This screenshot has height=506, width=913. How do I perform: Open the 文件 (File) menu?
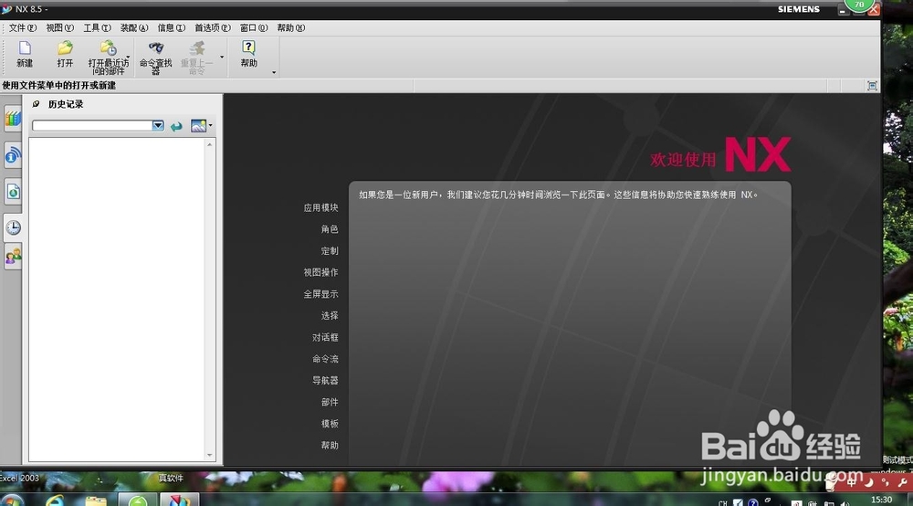coord(22,28)
